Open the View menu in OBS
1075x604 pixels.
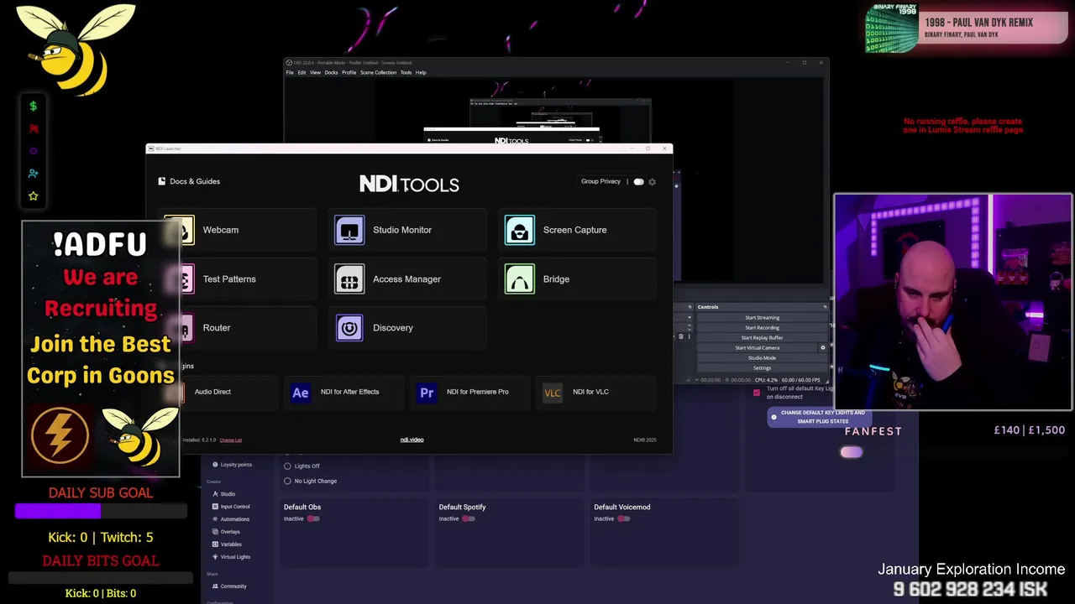pyautogui.click(x=315, y=72)
